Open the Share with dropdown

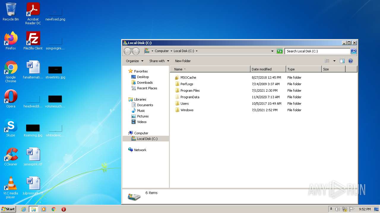pos(159,61)
